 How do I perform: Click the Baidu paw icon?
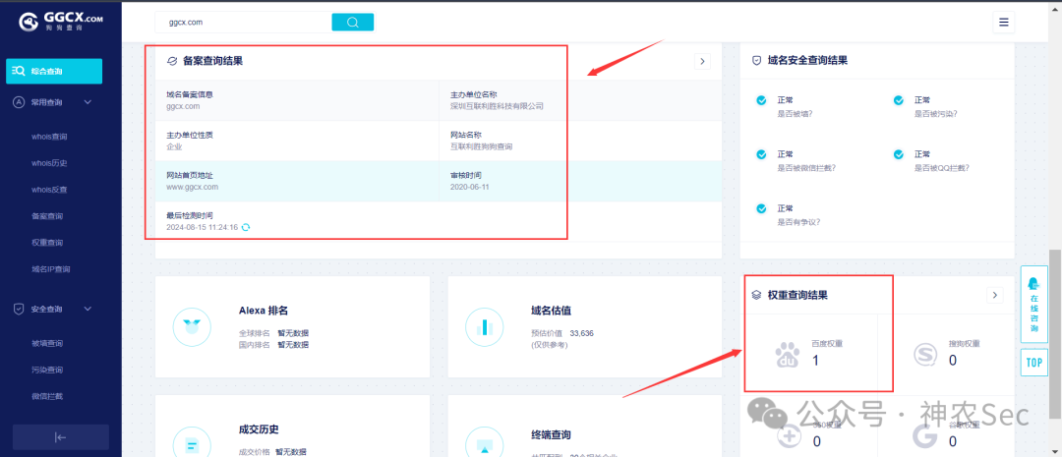pyautogui.click(x=788, y=354)
